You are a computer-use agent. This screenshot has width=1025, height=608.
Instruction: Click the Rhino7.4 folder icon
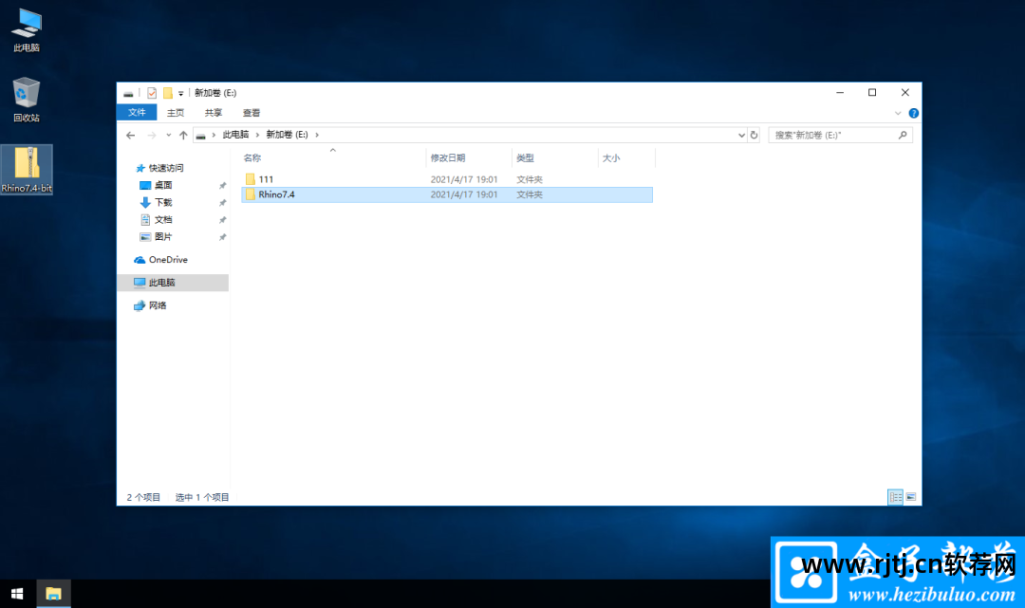coord(251,194)
